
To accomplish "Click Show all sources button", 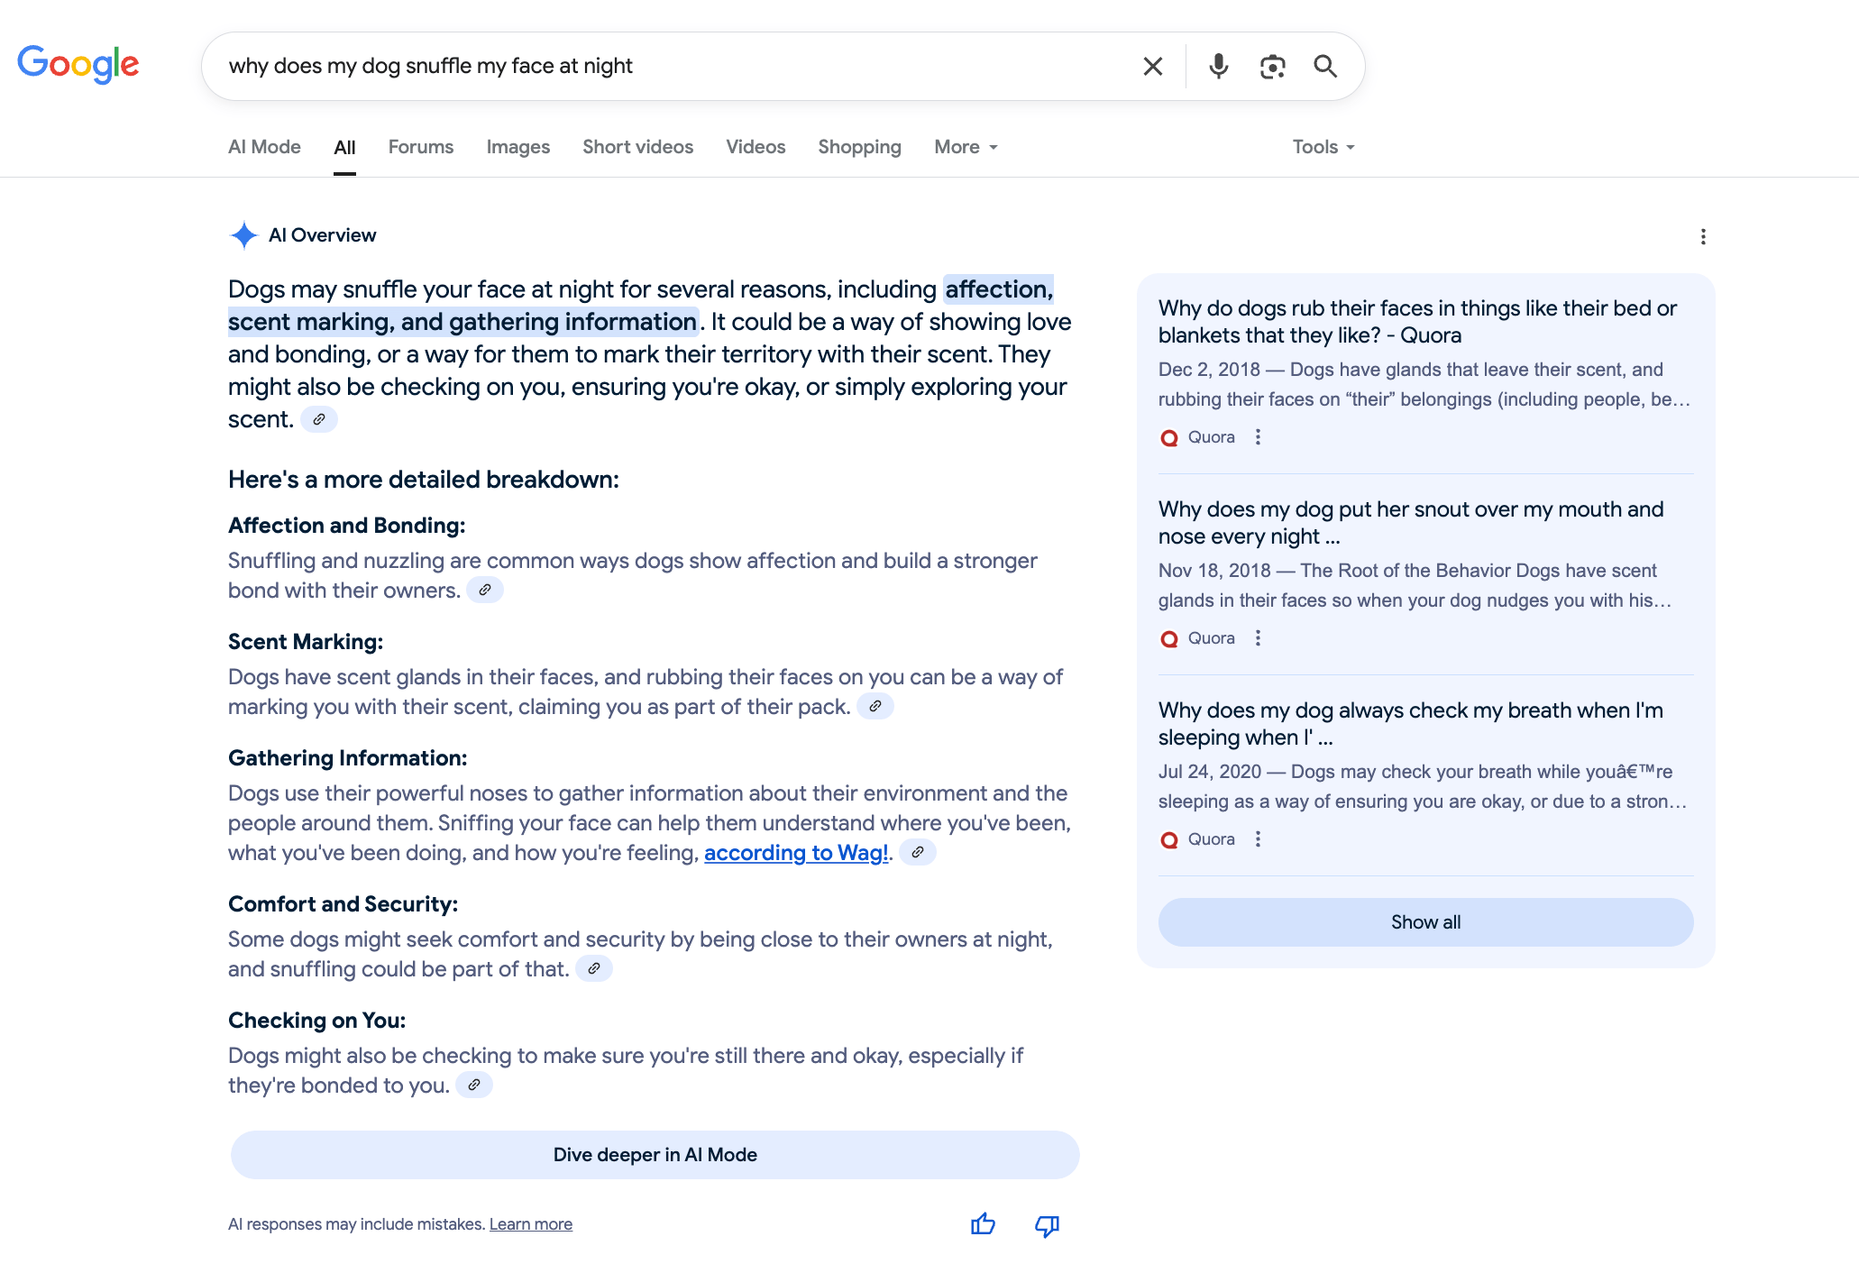I will coord(1425,922).
